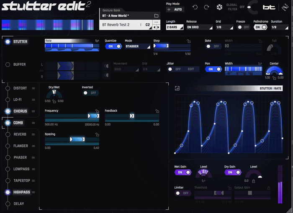
Task: Select the DISTORT effect module
Action: point(20,88)
